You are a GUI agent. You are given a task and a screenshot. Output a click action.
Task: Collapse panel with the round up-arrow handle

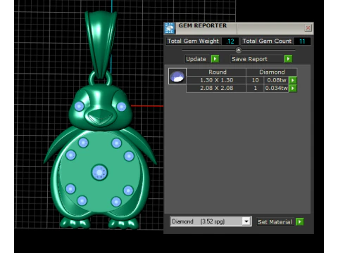[239, 50]
